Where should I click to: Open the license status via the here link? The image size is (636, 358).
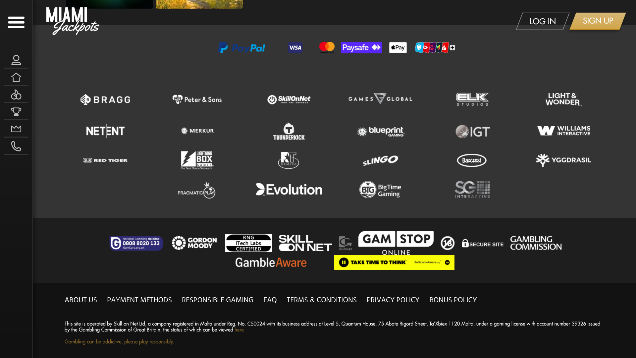[238, 329]
